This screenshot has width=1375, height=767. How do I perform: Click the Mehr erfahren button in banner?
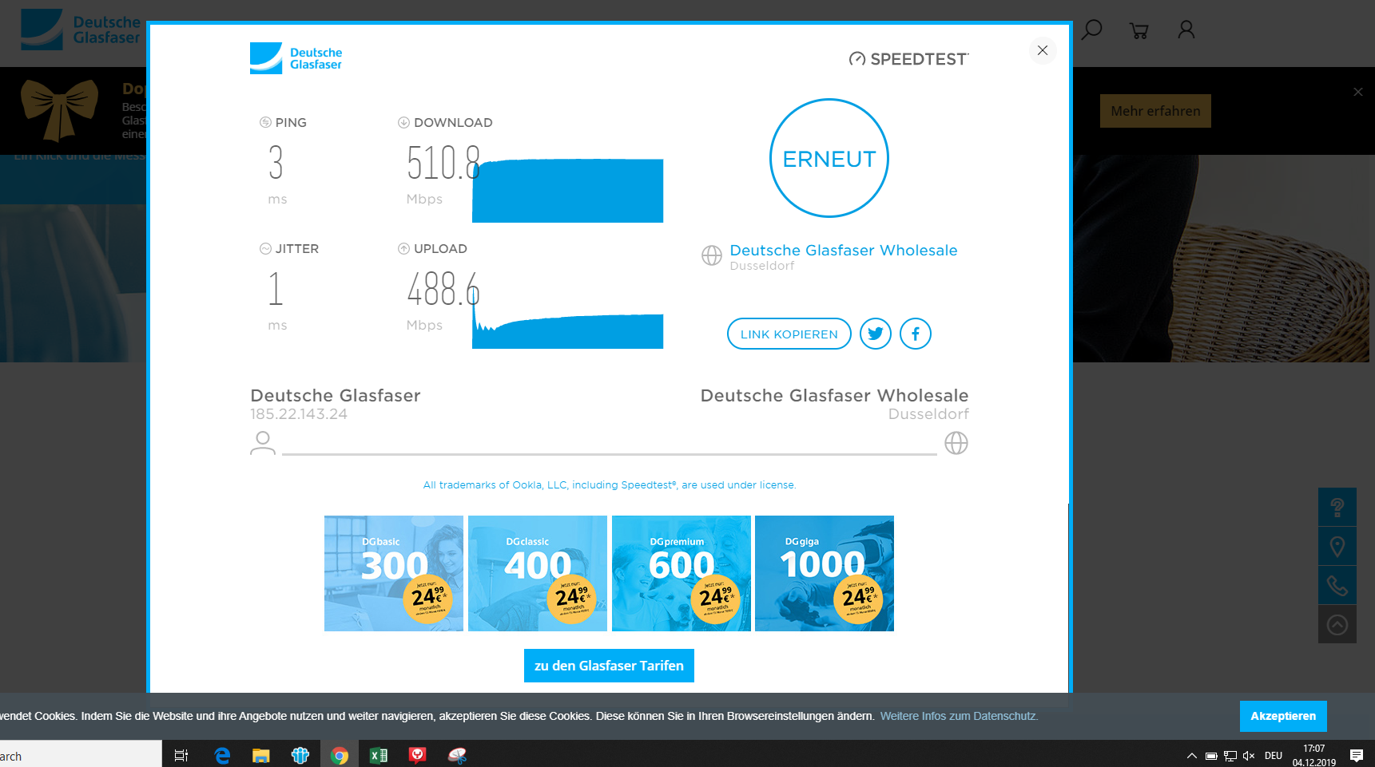pos(1155,111)
